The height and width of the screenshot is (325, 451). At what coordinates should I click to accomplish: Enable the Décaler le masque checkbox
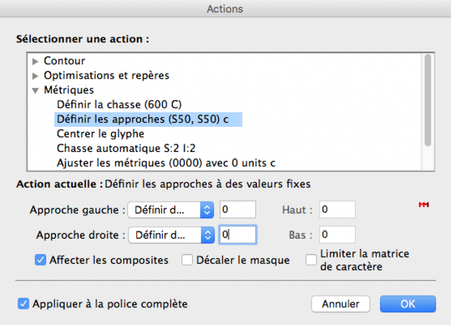pos(188,260)
